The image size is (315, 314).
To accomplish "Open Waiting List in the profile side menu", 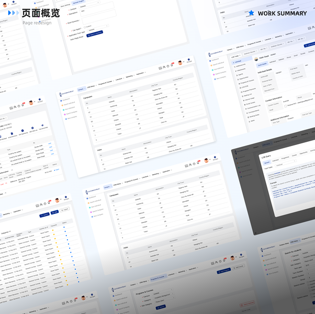I will (247, 95).
